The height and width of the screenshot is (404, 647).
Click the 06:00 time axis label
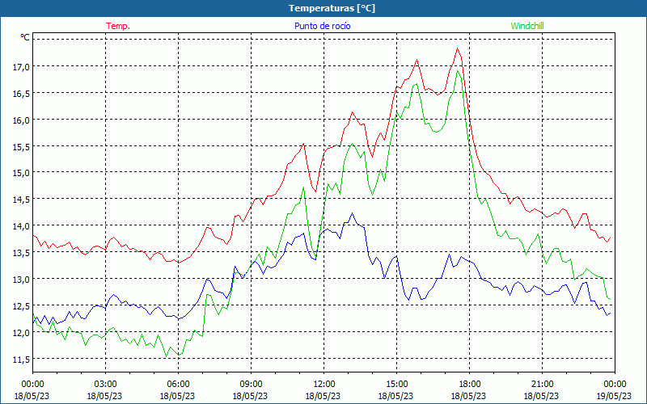(x=178, y=384)
